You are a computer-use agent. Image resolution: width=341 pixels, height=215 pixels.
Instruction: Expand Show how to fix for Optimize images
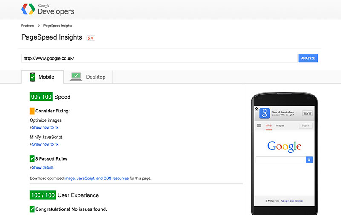44,127
